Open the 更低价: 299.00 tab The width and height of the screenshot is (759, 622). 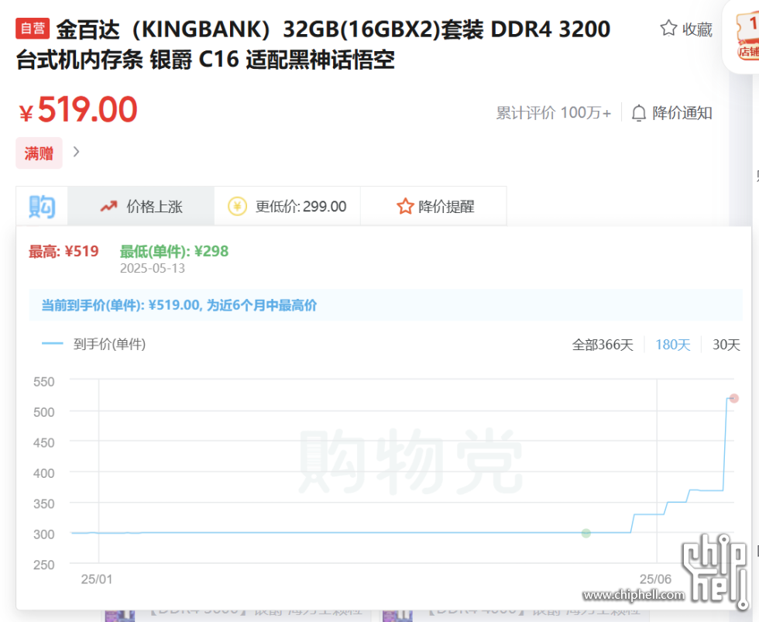pos(287,207)
